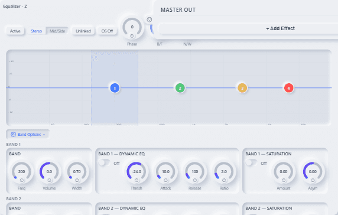The height and width of the screenshot is (215, 338).
Task: Click the small icon beneath the Attack knob
Action: click(x=165, y=180)
